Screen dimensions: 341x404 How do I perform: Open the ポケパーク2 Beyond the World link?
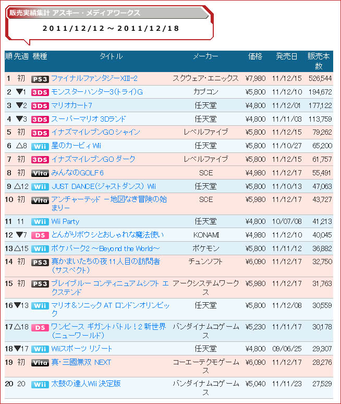pos(105,248)
